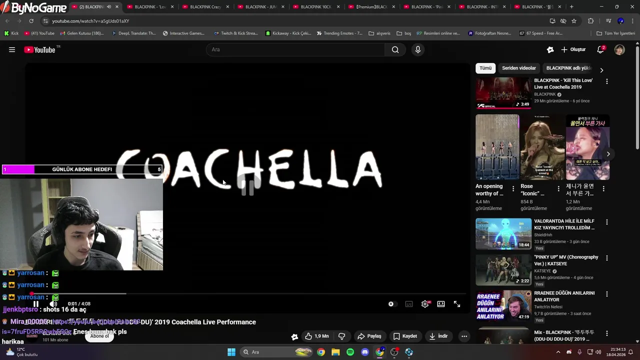Open the account avatar menu
This screenshot has height=360, width=640.
(x=619, y=49)
